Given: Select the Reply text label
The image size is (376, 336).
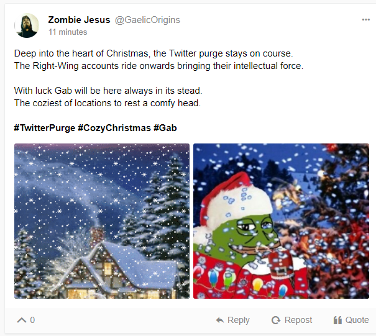Looking at the screenshot, I should pyautogui.click(x=239, y=320).
